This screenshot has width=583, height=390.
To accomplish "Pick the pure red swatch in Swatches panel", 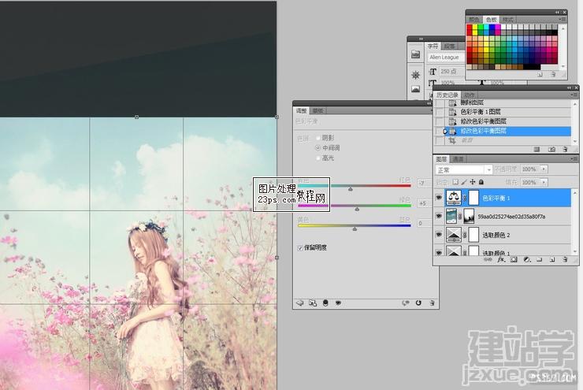I will (x=470, y=28).
